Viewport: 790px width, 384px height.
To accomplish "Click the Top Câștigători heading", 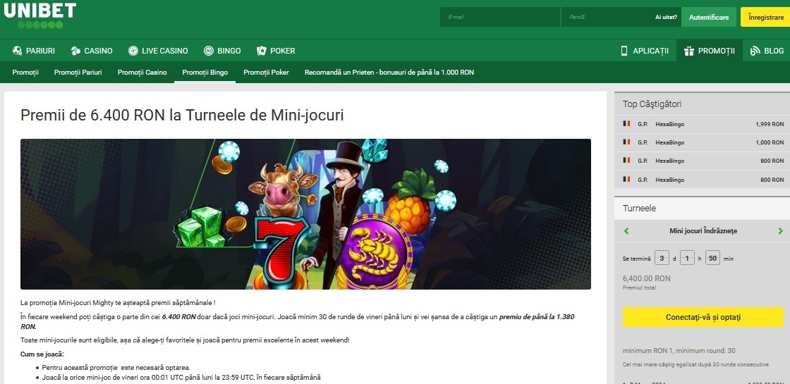I will [652, 104].
